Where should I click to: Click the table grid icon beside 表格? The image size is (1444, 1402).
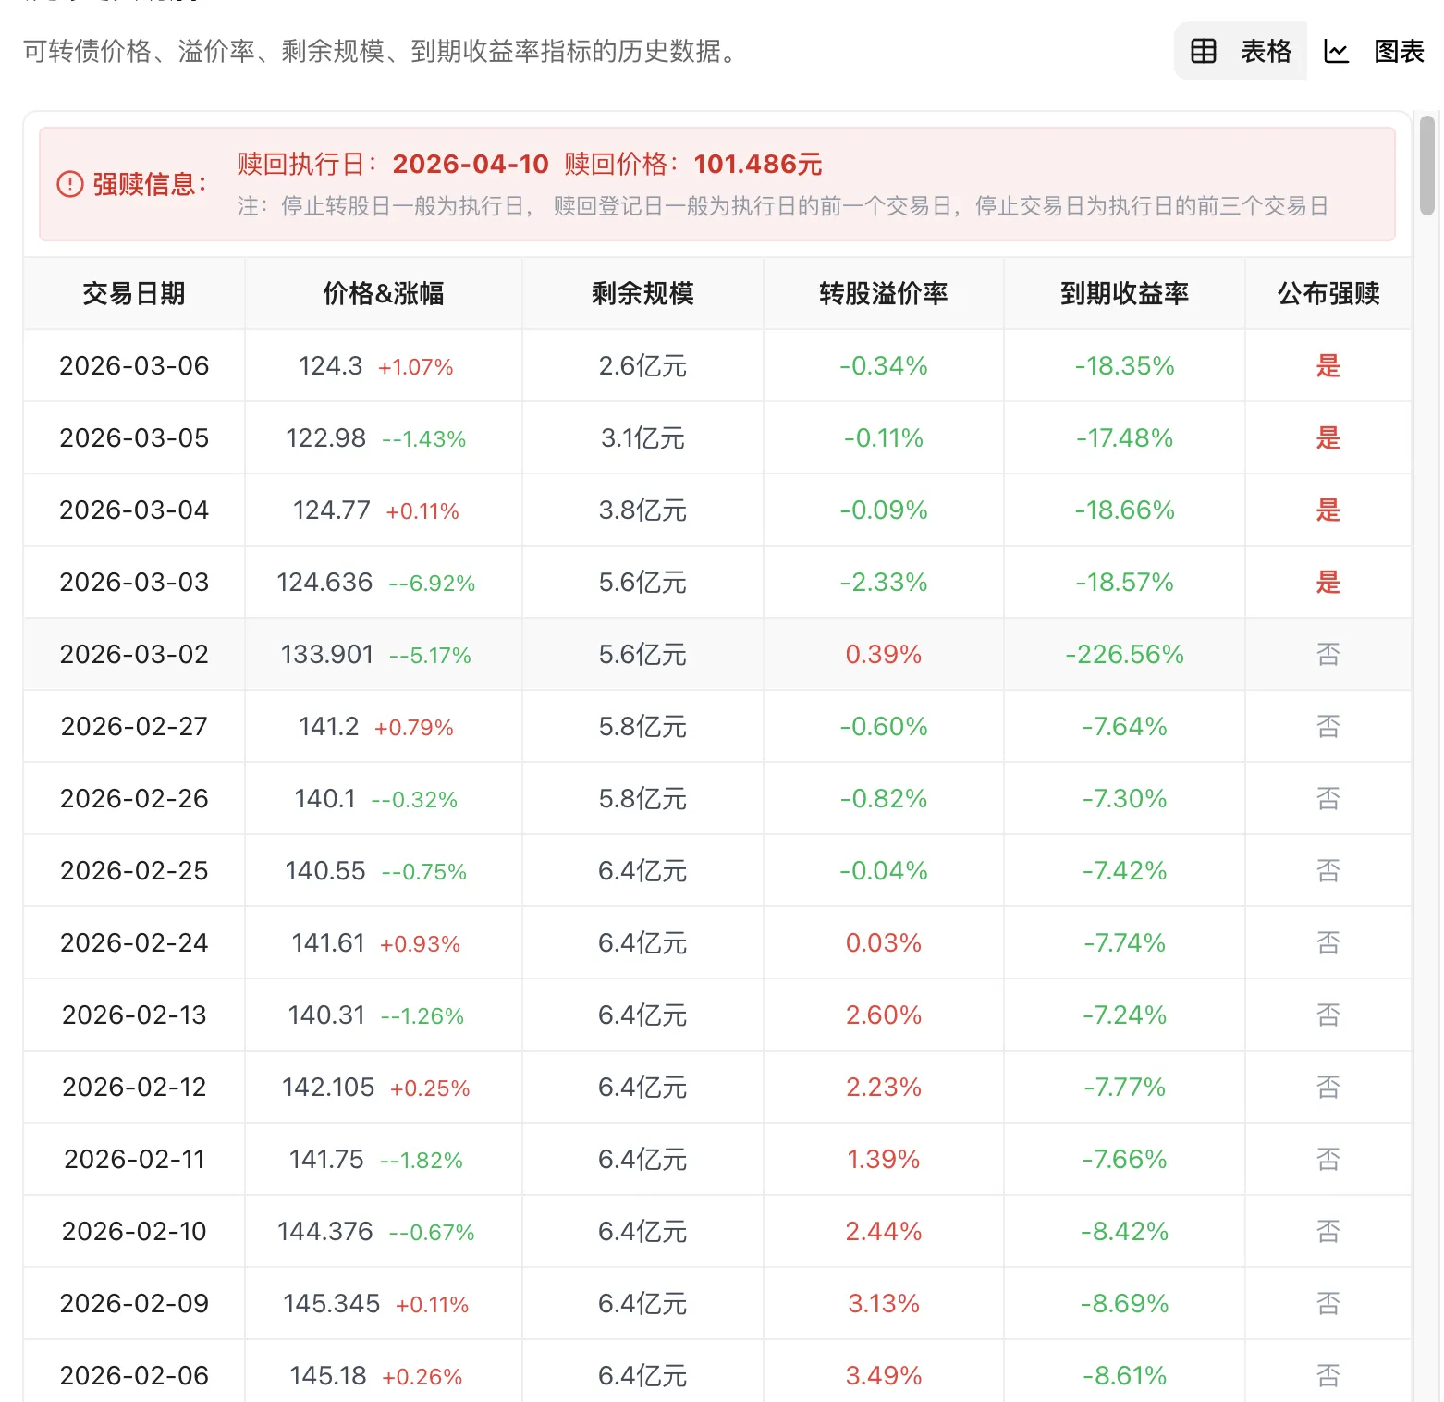click(x=1202, y=52)
